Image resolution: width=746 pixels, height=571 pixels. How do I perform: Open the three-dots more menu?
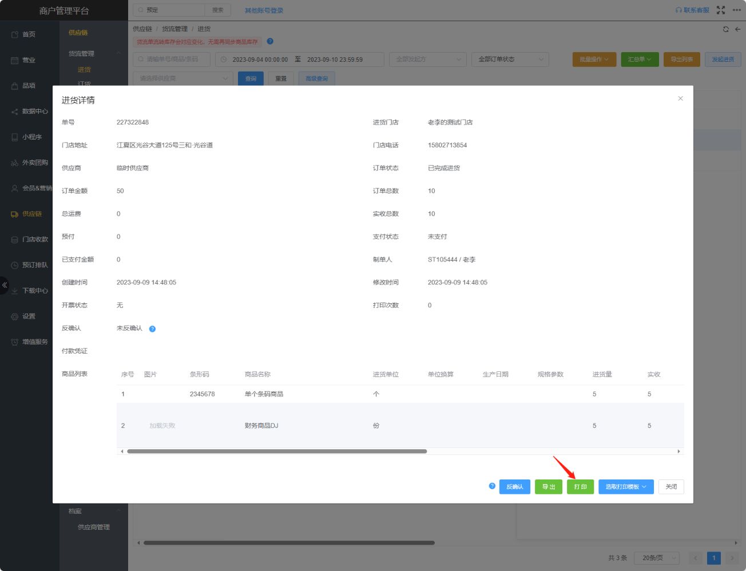[737, 10]
